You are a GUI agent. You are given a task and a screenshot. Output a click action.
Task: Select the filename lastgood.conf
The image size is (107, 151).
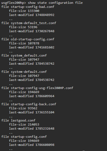tap(23, 120)
